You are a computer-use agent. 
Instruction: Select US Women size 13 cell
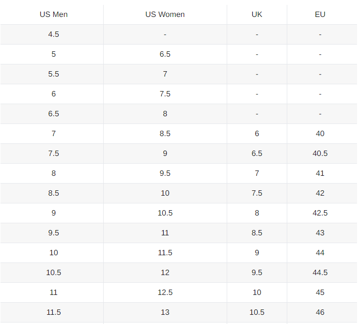pos(165,312)
